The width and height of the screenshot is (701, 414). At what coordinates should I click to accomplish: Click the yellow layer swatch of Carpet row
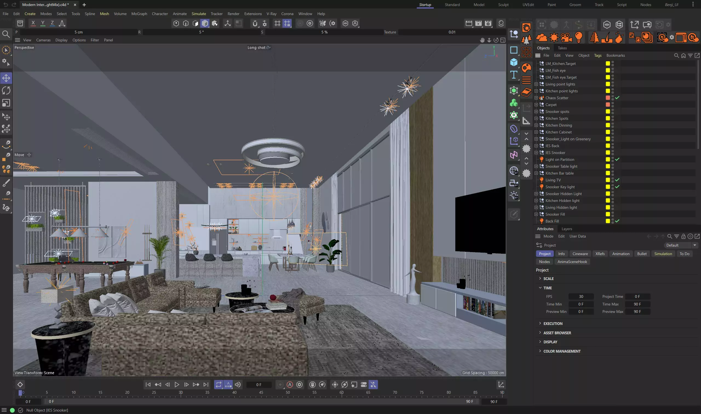tap(608, 105)
